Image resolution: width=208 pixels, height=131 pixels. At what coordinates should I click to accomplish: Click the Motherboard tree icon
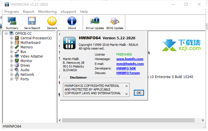17,42
